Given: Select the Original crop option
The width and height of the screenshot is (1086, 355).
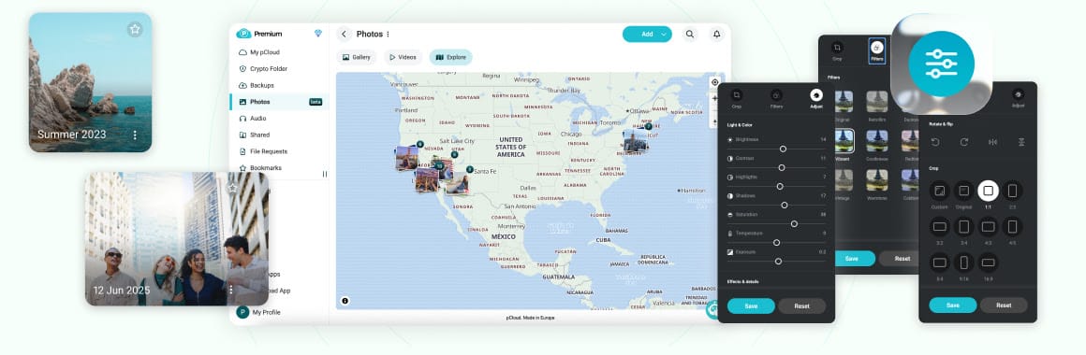Looking at the screenshot, I should (963, 191).
